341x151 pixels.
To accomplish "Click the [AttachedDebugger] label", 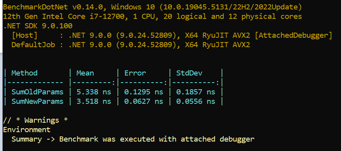I will [293, 35].
